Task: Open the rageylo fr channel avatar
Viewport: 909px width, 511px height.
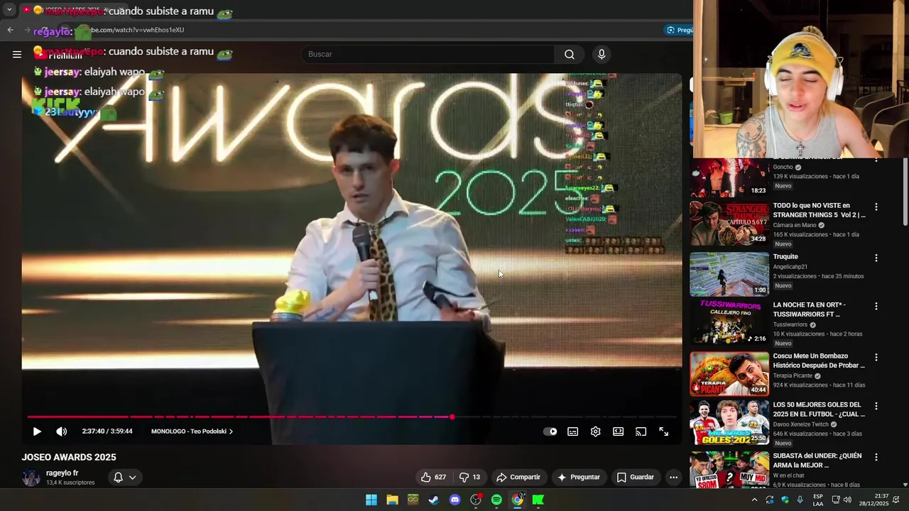Action: (x=31, y=478)
